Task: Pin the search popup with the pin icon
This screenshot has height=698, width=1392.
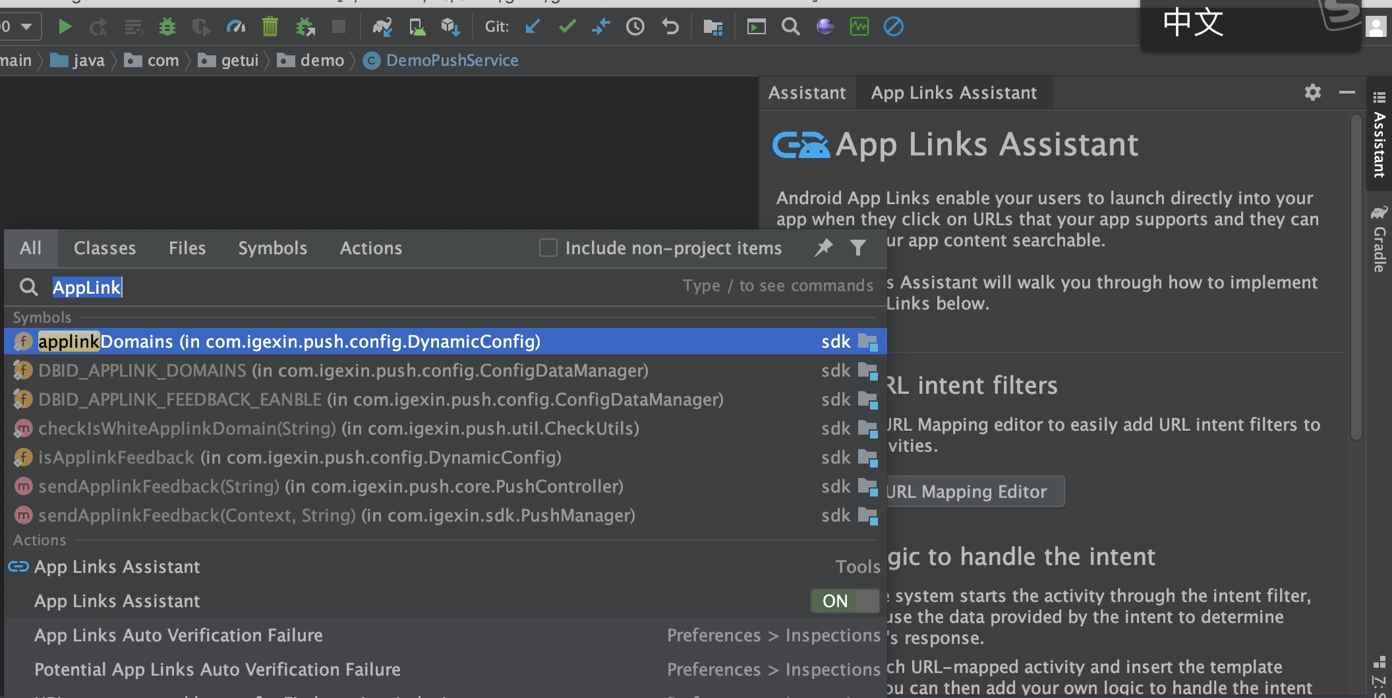Action: click(x=824, y=248)
